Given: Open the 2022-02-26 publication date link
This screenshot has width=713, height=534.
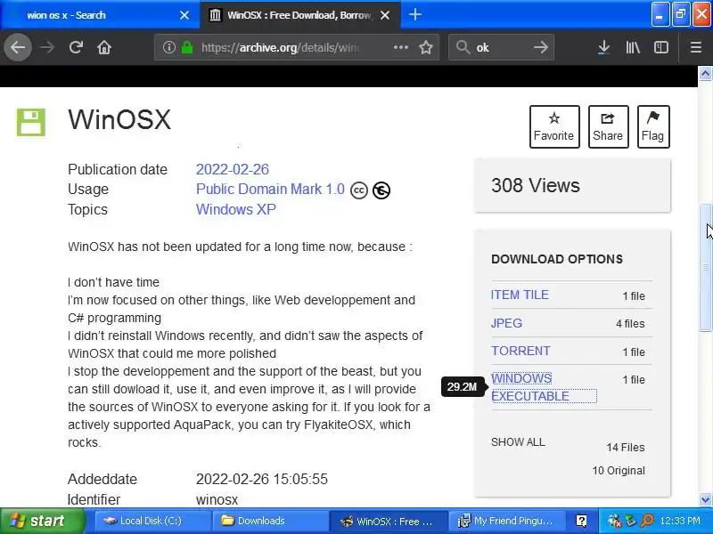Looking at the screenshot, I should click(x=233, y=169).
